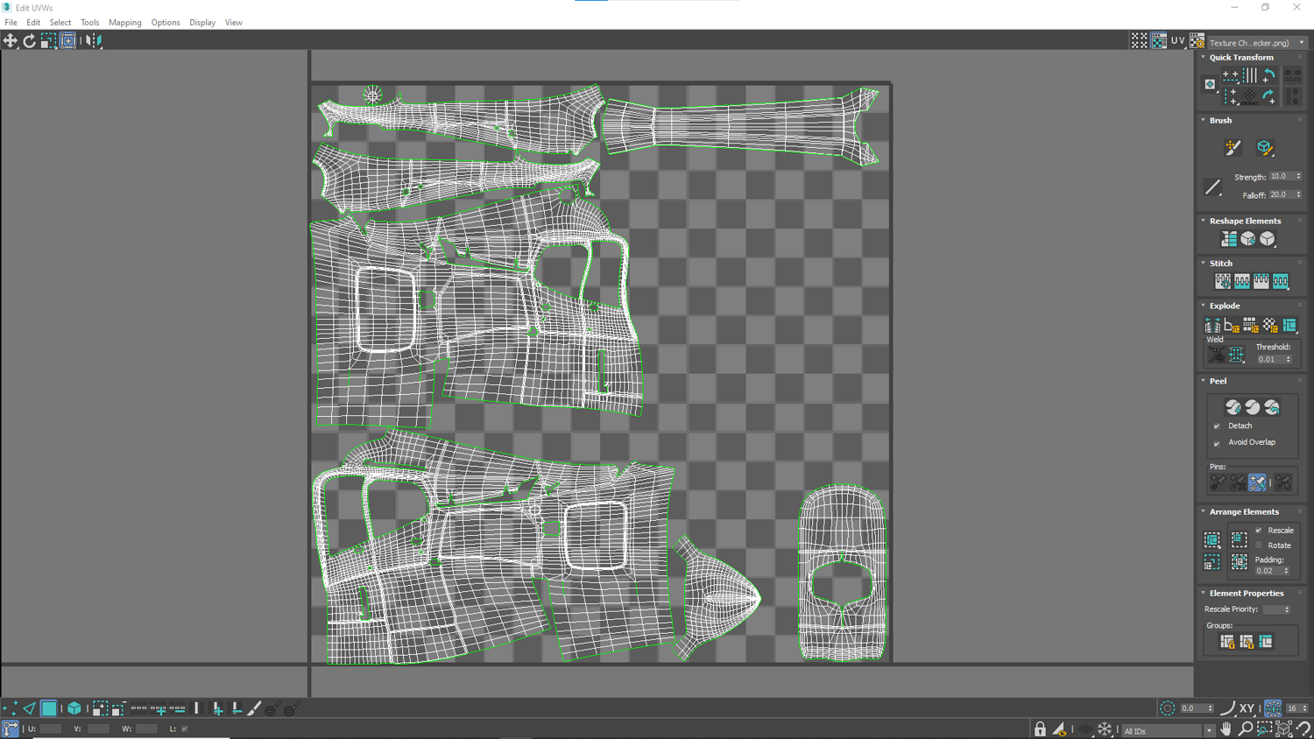The image size is (1314, 739).
Task: Click the Align Horizontally icon in Quick Transform
Action: click(x=1231, y=76)
